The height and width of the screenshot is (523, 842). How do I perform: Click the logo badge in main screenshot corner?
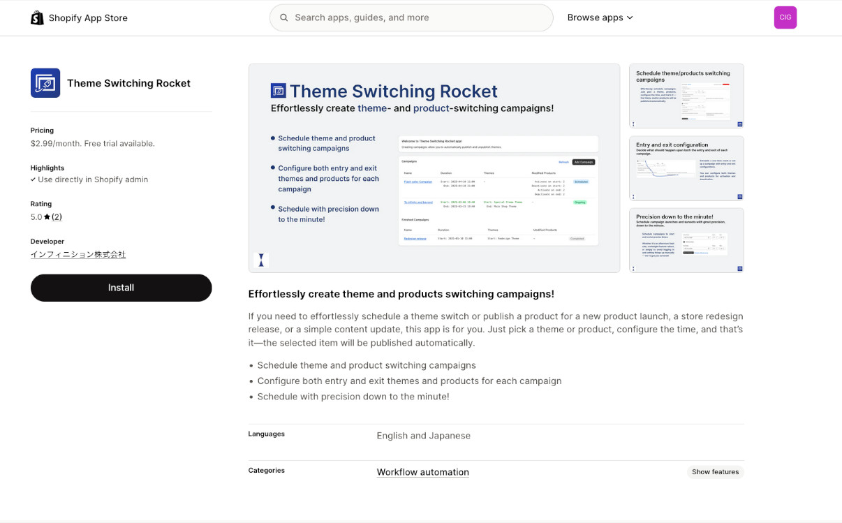[x=261, y=260]
